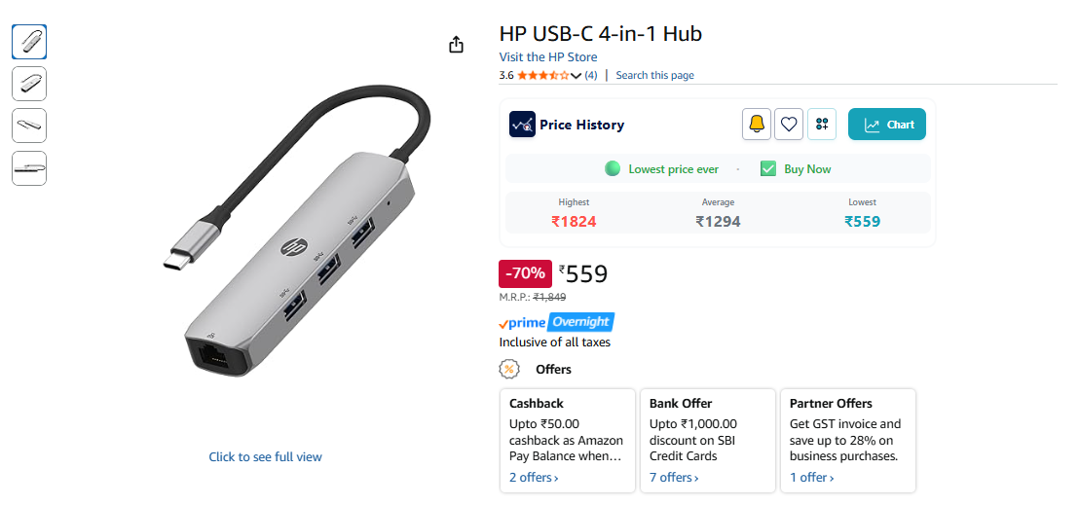Select the third product thumbnail
The height and width of the screenshot is (505, 1079).
tap(29, 126)
